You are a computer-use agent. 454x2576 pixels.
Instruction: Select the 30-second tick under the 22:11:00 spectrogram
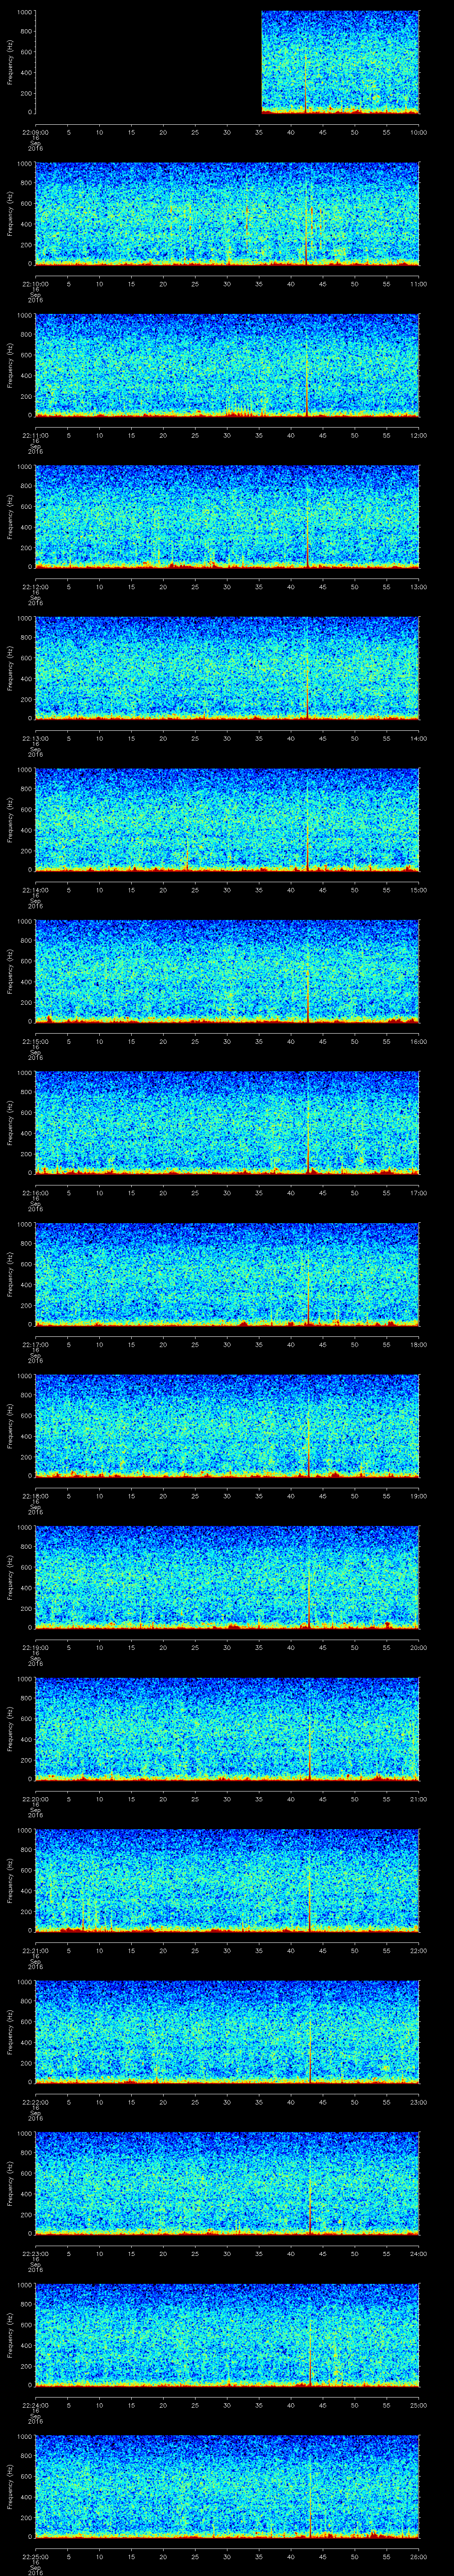[227, 435]
